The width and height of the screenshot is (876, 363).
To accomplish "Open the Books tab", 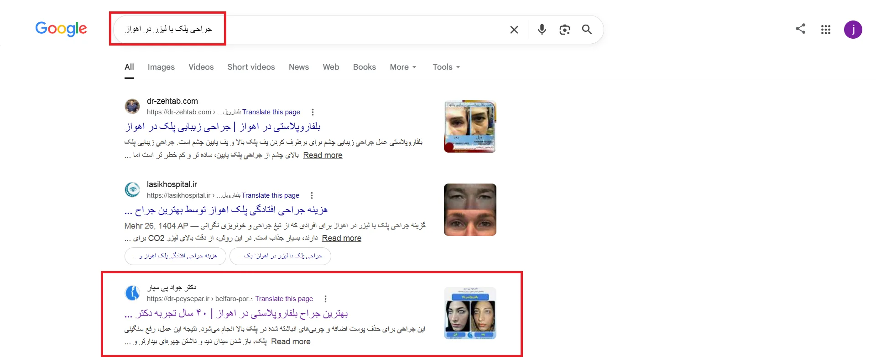I will point(364,67).
